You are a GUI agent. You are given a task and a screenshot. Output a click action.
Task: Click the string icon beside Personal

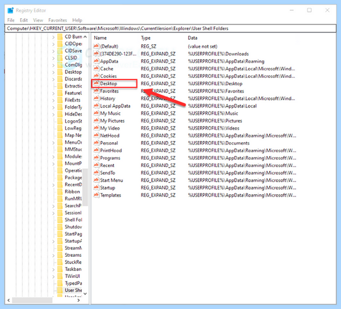pos(96,143)
